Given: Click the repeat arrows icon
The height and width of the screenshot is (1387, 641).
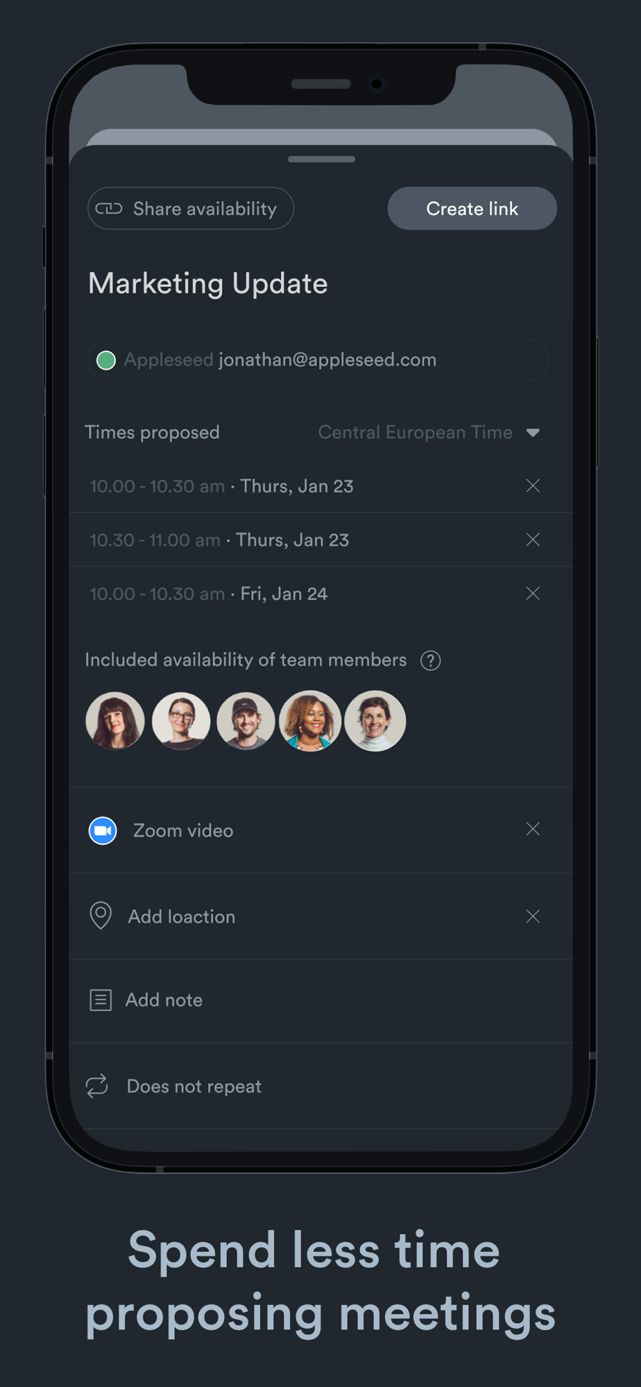Looking at the screenshot, I should [x=97, y=1086].
